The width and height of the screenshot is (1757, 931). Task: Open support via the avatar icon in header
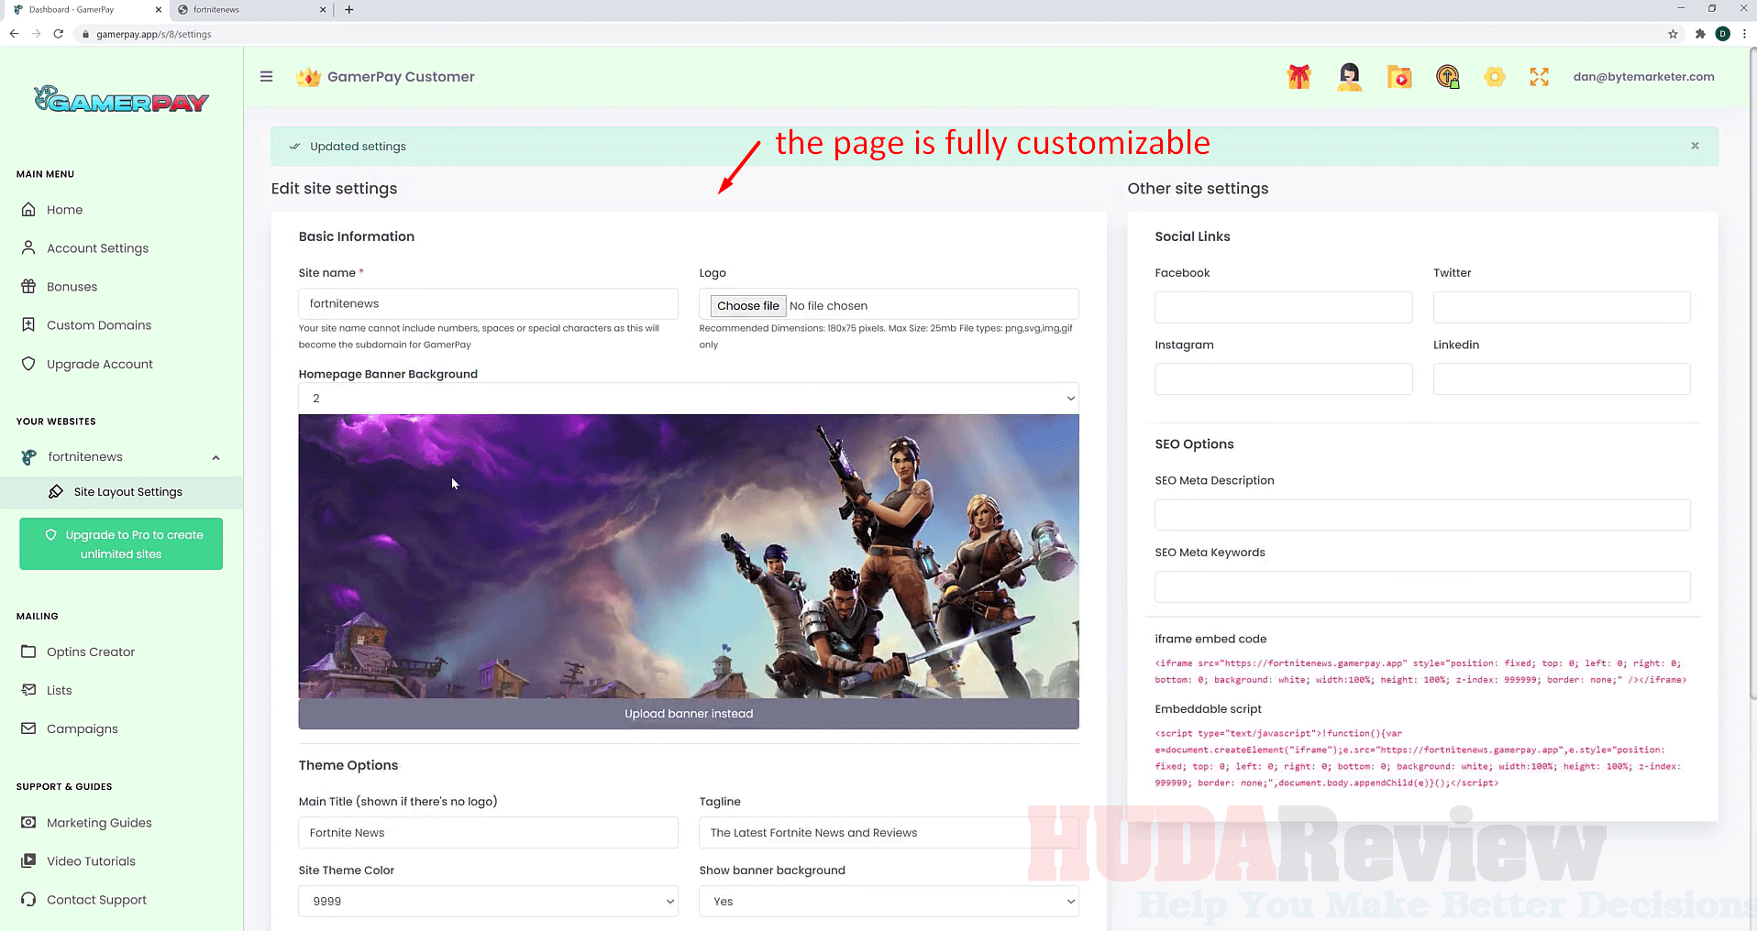pyautogui.click(x=1348, y=77)
